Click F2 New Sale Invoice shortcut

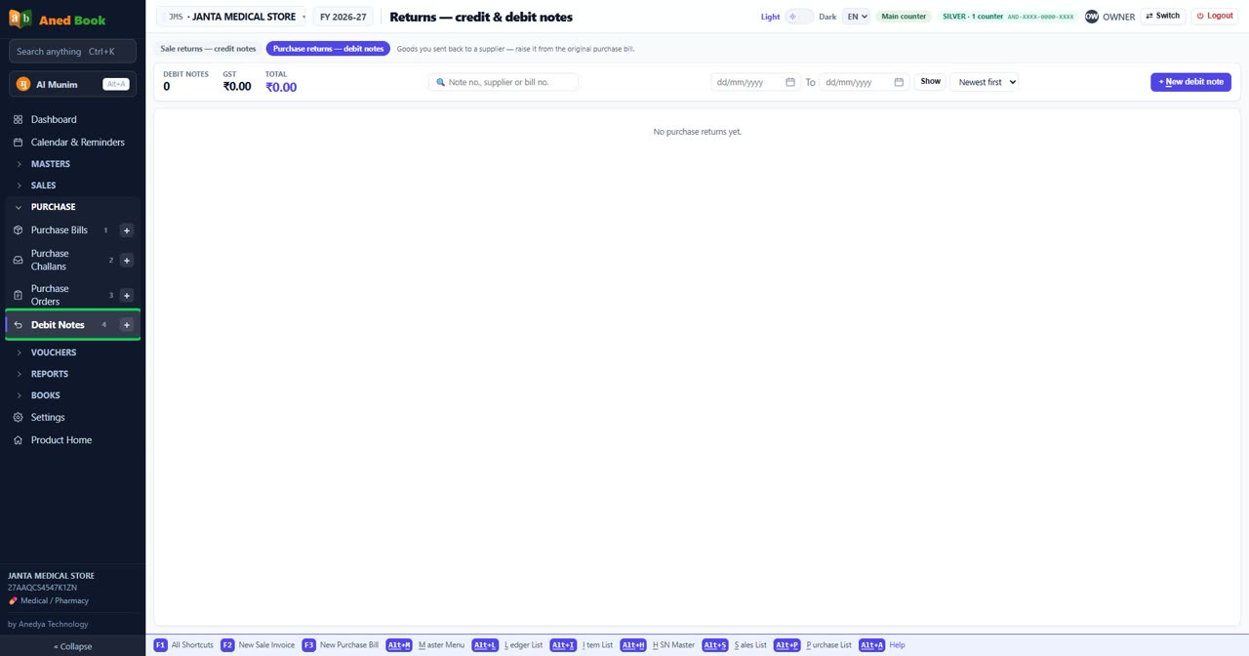click(x=258, y=645)
